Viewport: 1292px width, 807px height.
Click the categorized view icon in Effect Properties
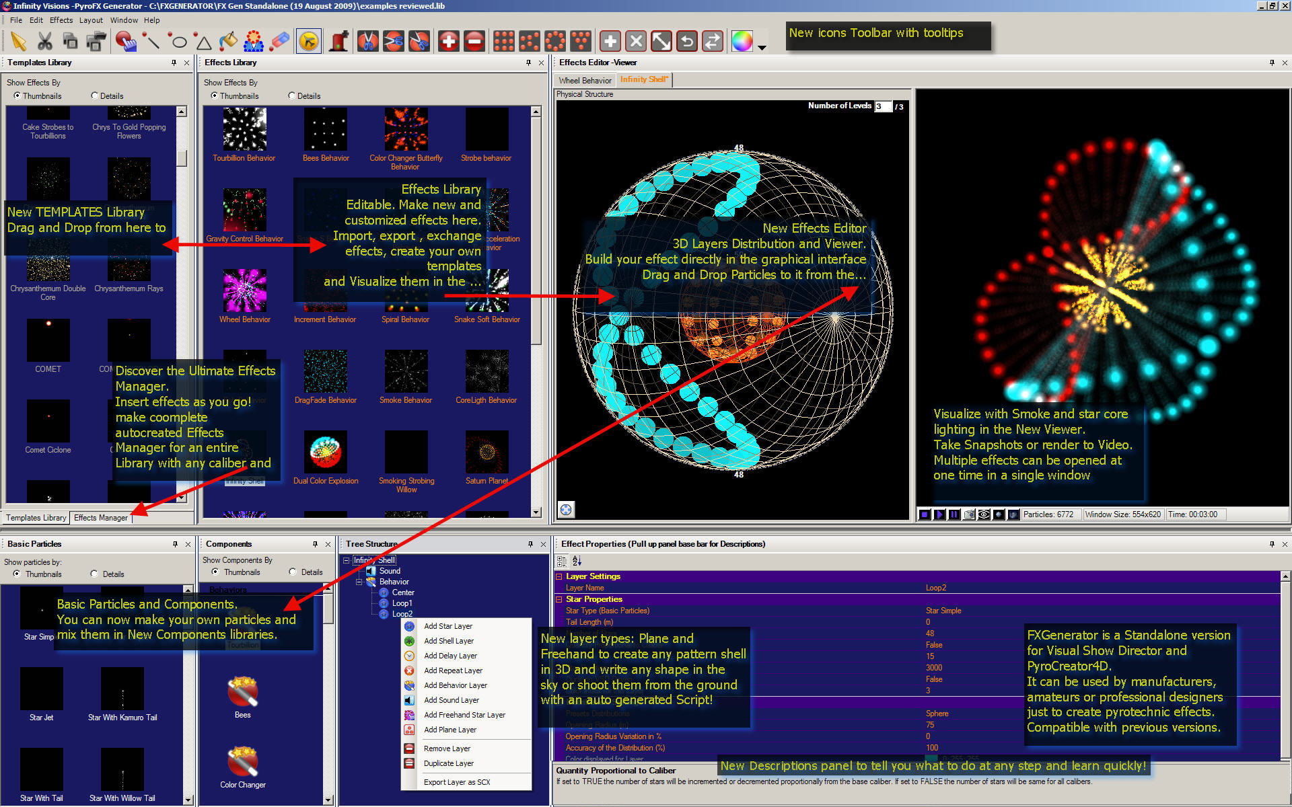pos(563,561)
